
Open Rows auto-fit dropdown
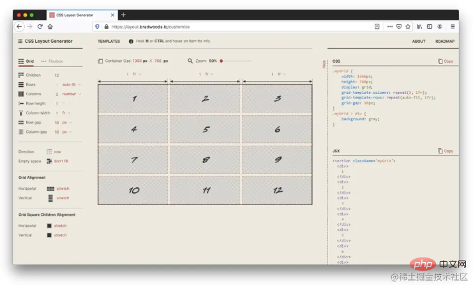(x=71, y=84)
